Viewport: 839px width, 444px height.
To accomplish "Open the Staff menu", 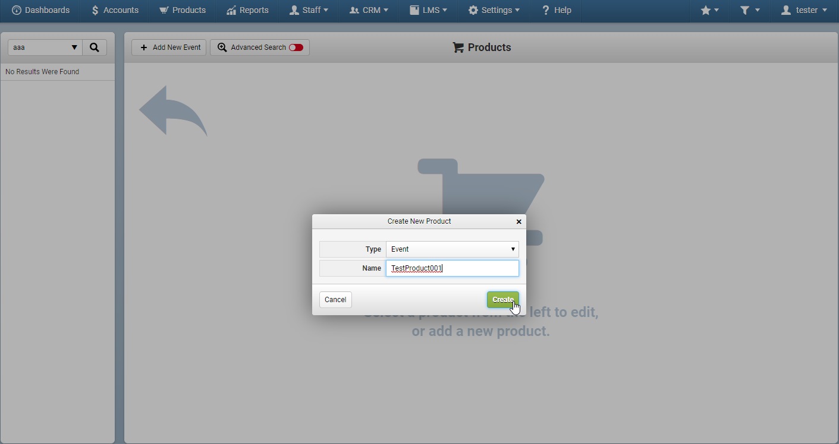I will pos(309,10).
